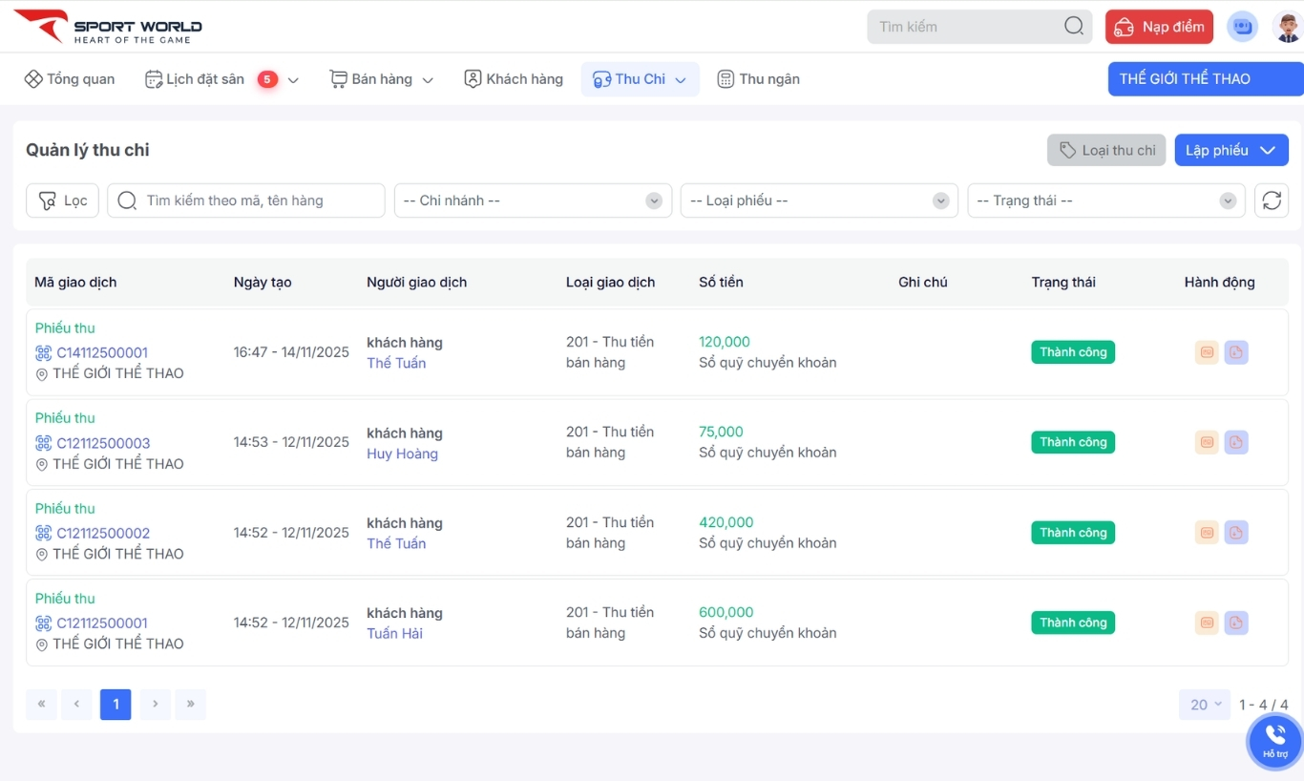Open the user avatar in top right
Viewport: 1304px width, 781px height.
point(1287,27)
